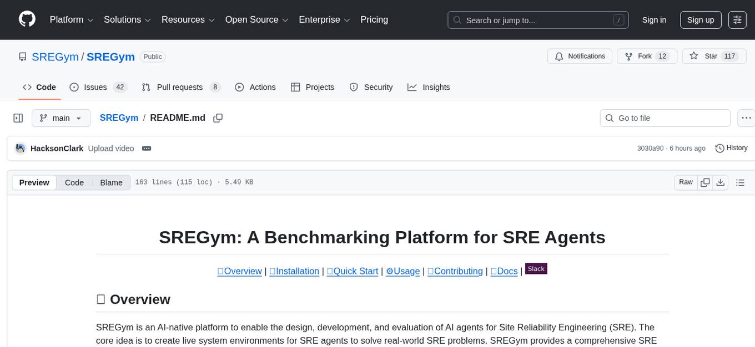Open the file outline symbols icon

pyautogui.click(x=741, y=182)
